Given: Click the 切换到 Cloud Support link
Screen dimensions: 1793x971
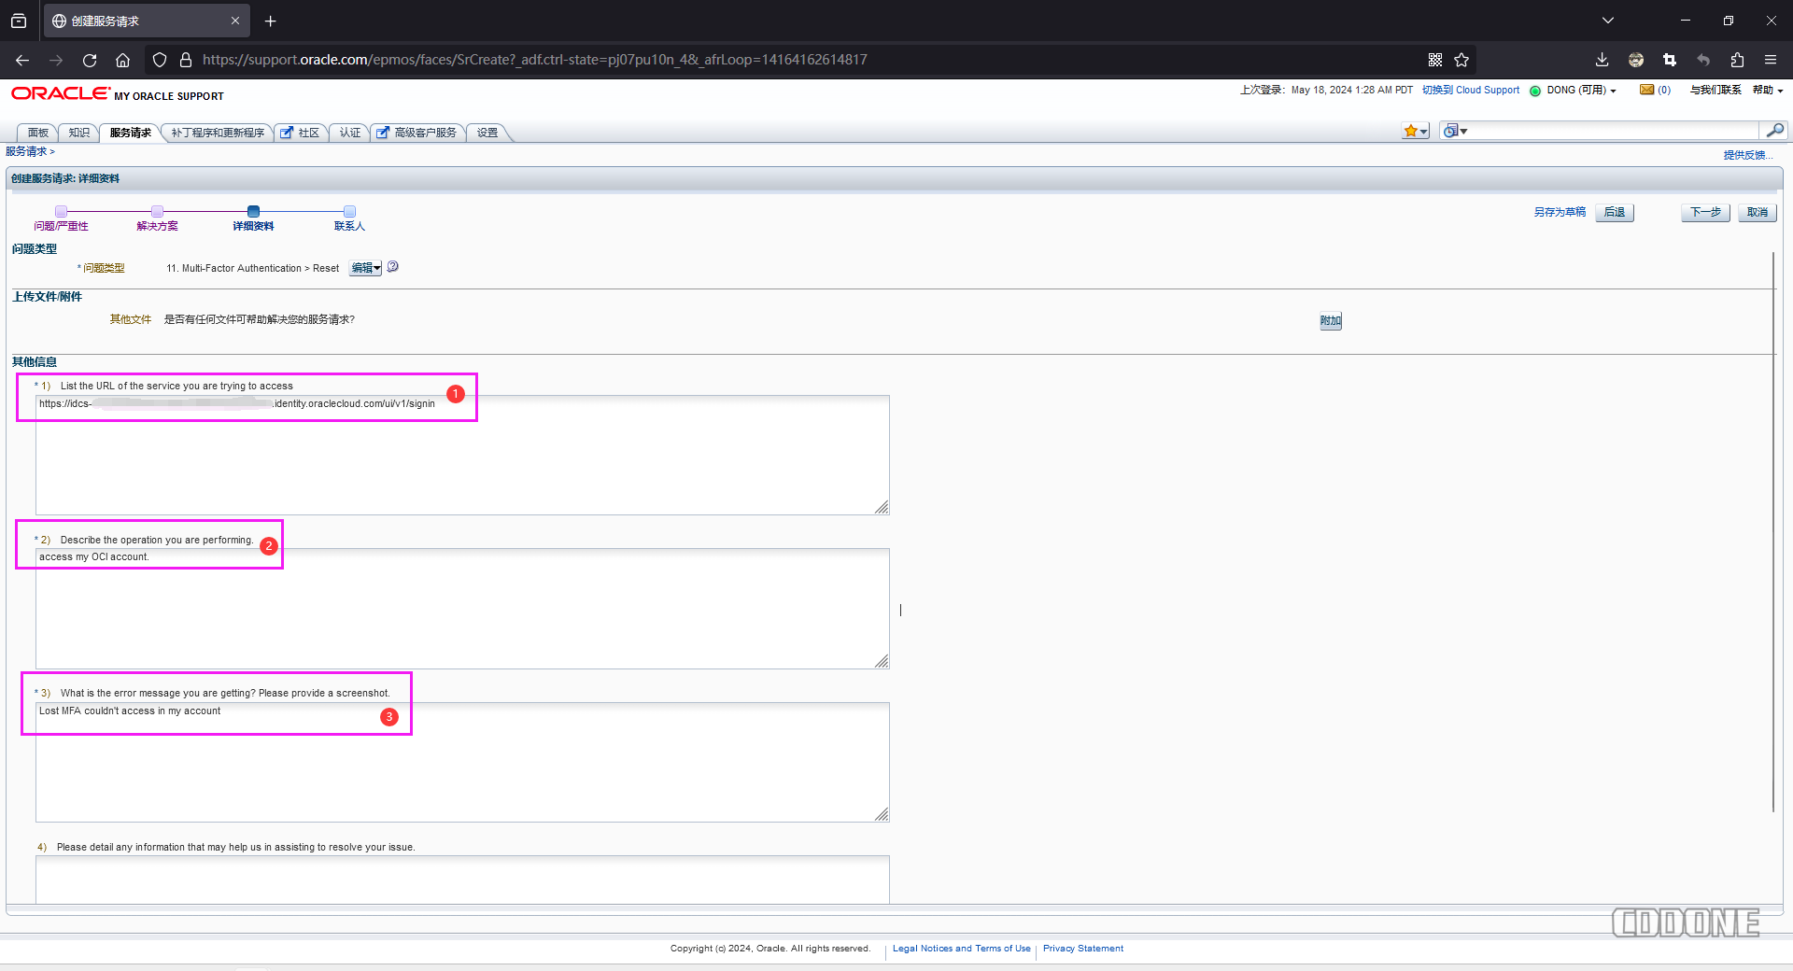Looking at the screenshot, I should 1471,91.
